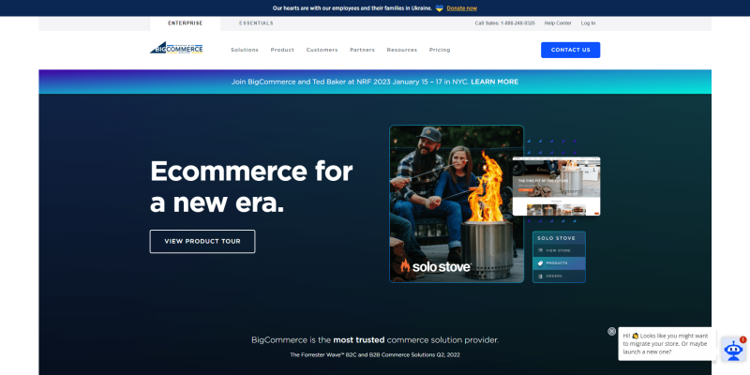The width and height of the screenshot is (750, 375).
Task: Click the Donate now link
Action: [461, 8]
